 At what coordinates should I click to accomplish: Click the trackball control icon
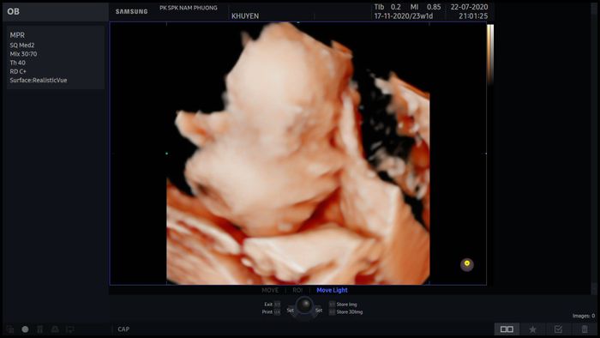click(x=304, y=305)
